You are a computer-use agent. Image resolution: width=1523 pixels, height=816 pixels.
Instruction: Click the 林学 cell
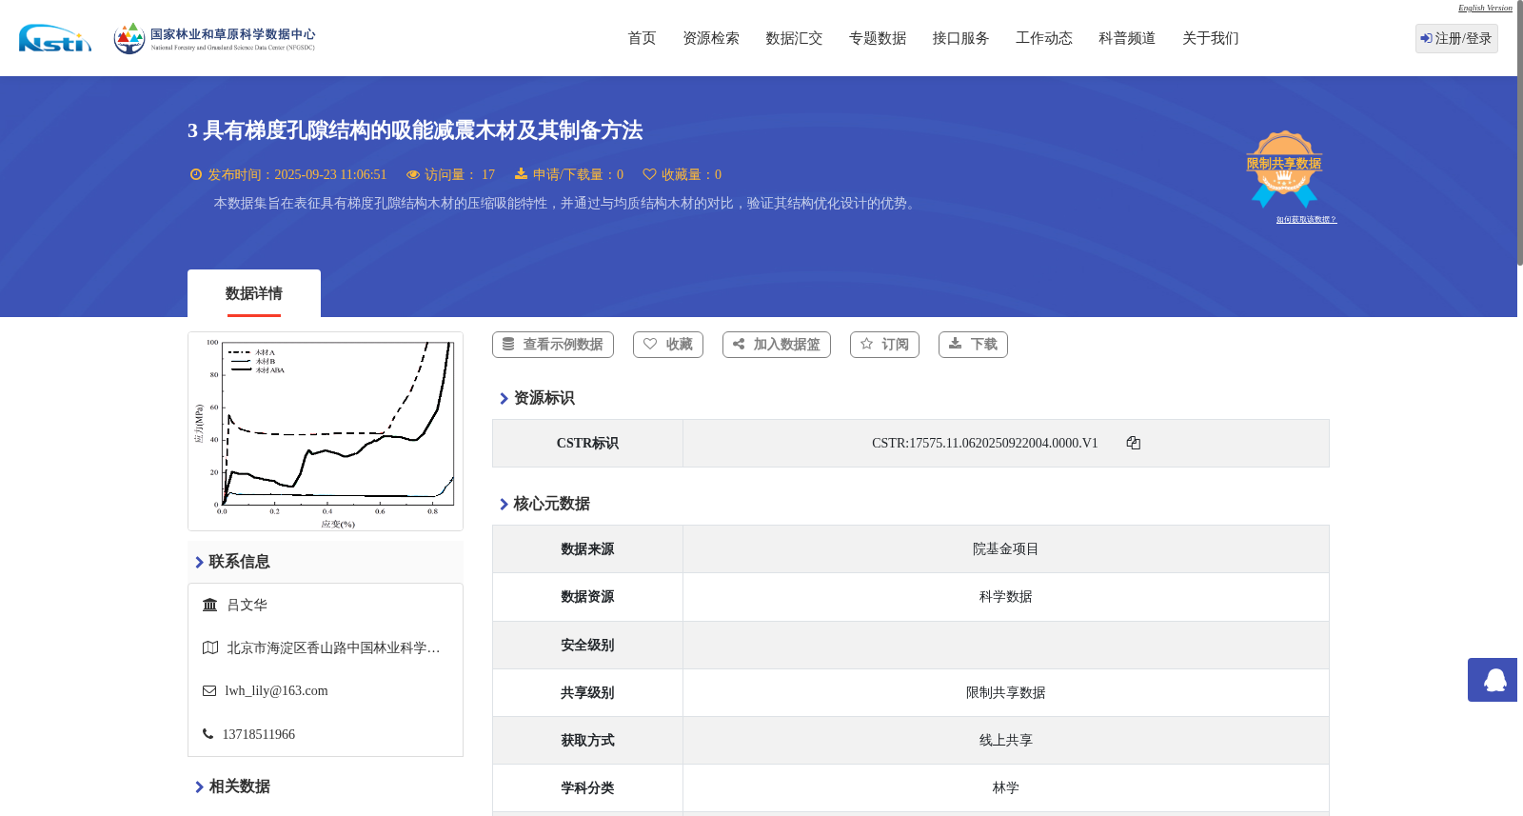click(1005, 788)
